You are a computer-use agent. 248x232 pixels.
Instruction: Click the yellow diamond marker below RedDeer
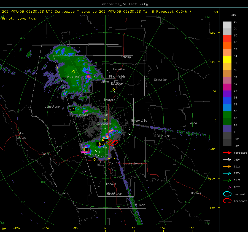(x=113, y=90)
